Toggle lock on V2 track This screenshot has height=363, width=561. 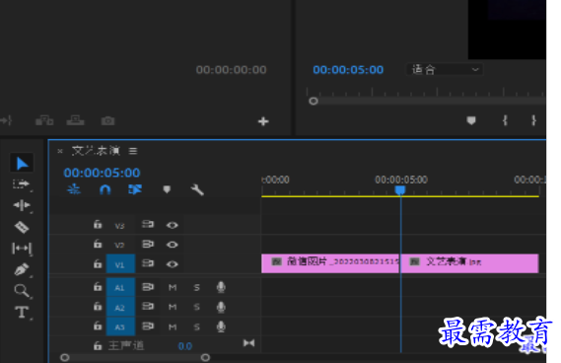click(x=98, y=244)
